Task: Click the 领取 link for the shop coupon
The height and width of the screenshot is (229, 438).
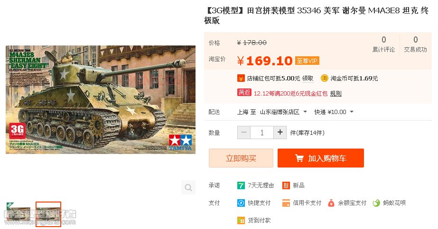Action: coord(308,79)
